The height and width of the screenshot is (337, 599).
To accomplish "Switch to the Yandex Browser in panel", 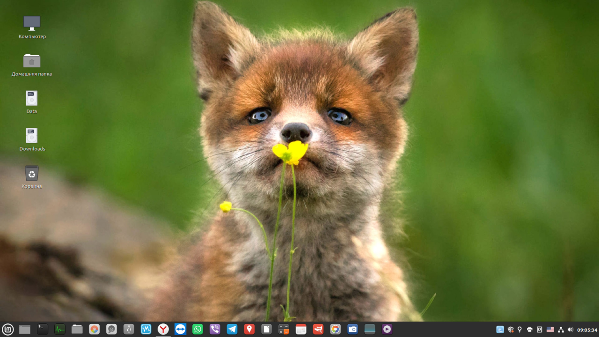I will 163,330.
